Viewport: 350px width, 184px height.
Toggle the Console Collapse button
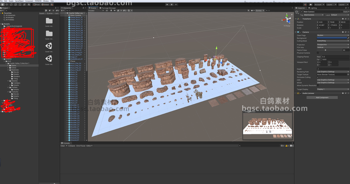[71, 146]
